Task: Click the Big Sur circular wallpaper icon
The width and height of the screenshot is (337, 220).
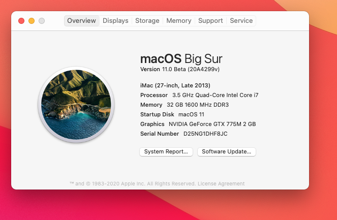Action: click(76, 105)
